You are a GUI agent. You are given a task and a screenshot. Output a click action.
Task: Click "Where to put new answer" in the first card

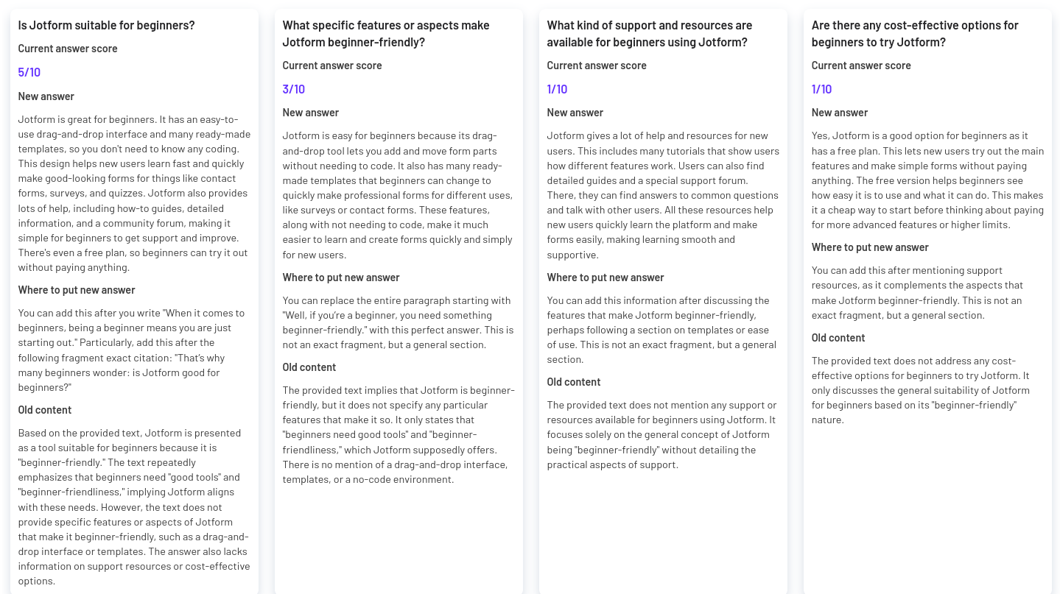tap(77, 290)
